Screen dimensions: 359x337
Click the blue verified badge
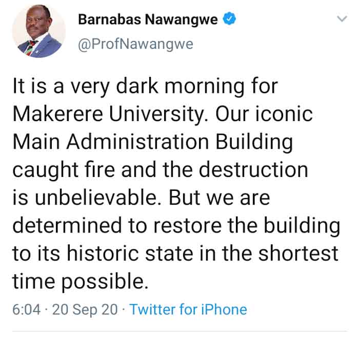[x=229, y=19]
